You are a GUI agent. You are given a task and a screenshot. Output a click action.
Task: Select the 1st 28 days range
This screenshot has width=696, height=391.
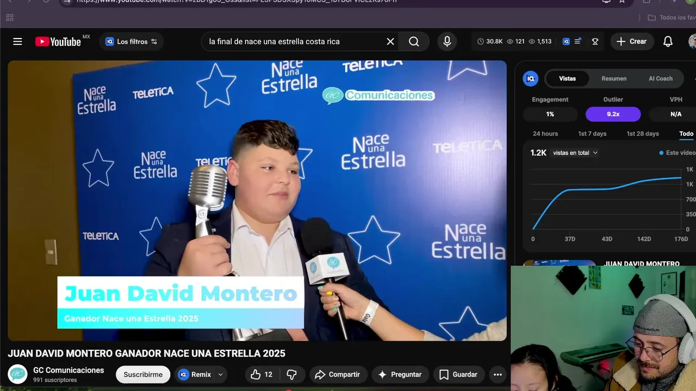tap(643, 134)
